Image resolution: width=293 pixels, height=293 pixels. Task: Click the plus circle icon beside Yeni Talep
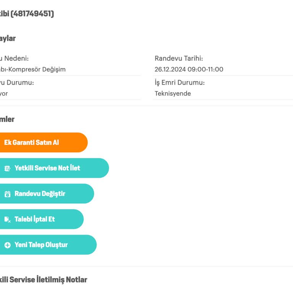pyautogui.click(x=7, y=245)
